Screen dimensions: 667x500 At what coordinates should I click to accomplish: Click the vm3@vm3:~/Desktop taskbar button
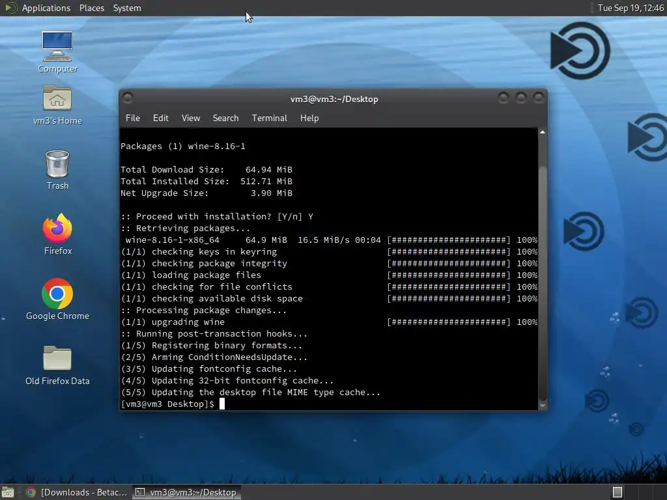186,492
